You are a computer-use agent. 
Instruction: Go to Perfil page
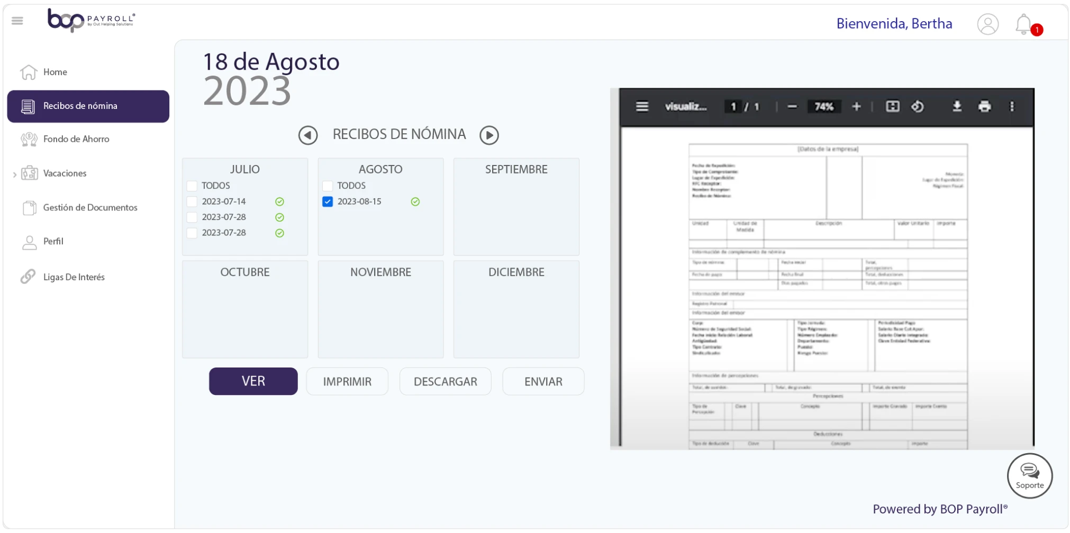click(53, 242)
